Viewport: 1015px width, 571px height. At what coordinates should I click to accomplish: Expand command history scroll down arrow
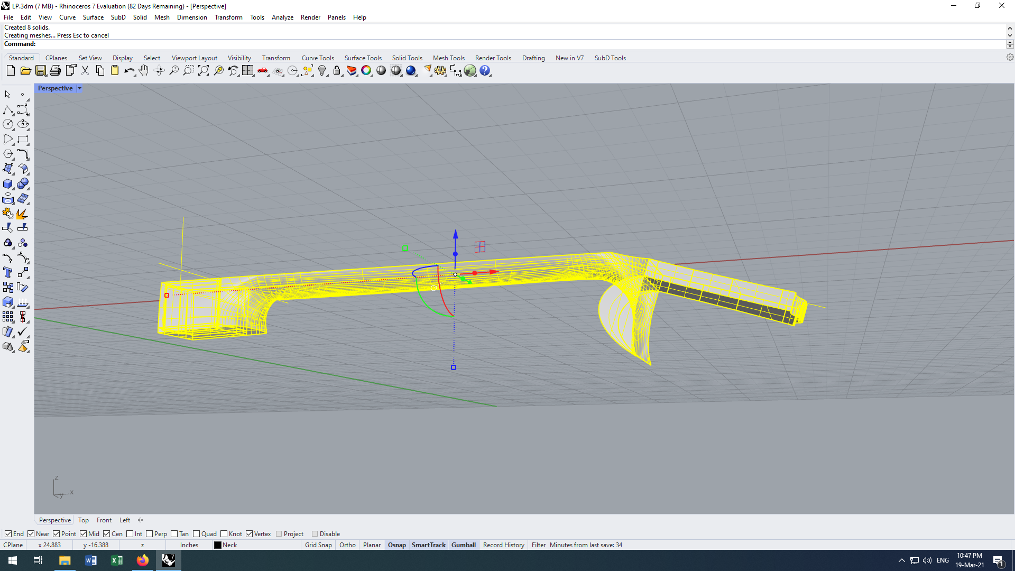[1010, 35]
